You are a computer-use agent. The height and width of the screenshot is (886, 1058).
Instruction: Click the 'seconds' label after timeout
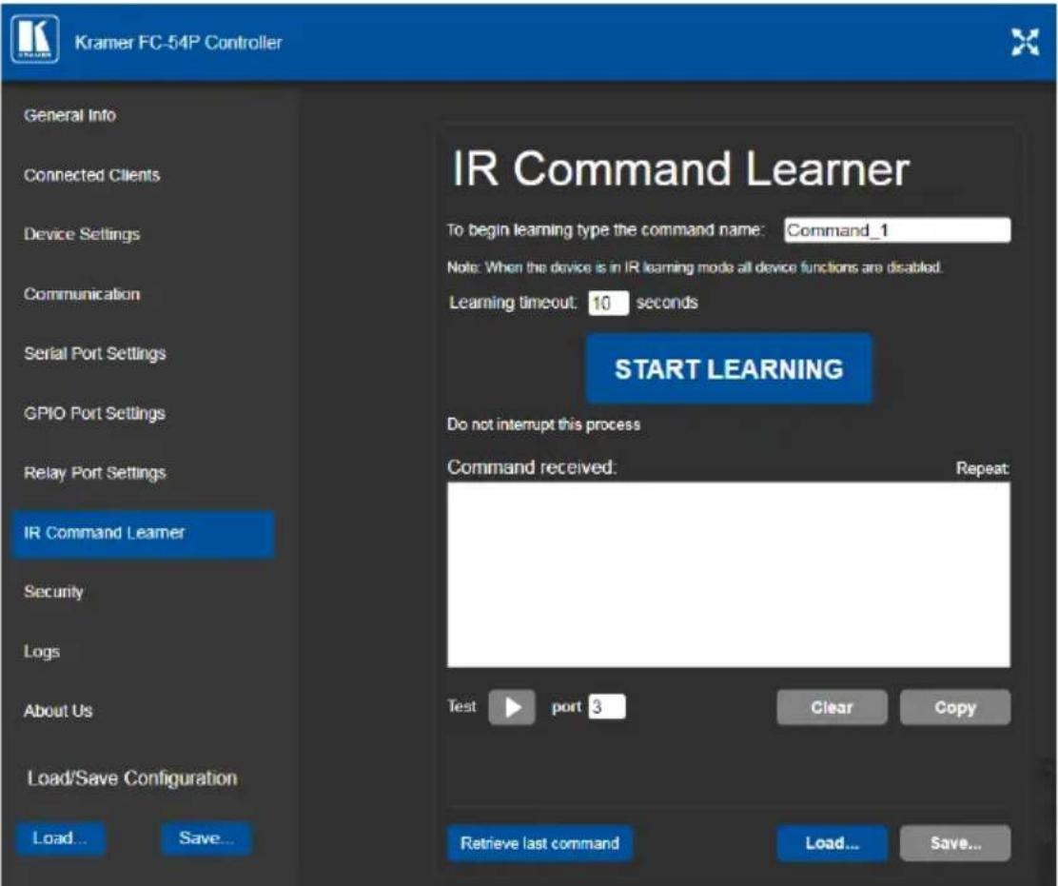click(x=667, y=303)
